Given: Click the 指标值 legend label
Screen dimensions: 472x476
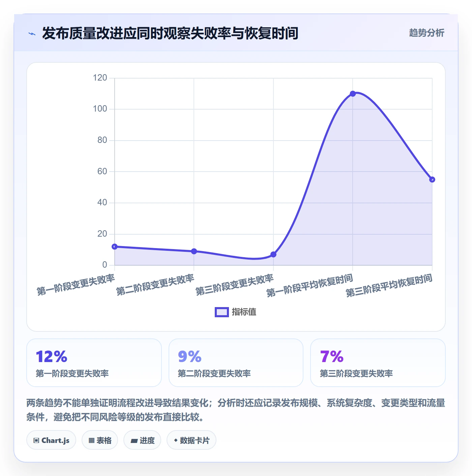Looking at the screenshot, I should pyautogui.click(x=244, y=312).
